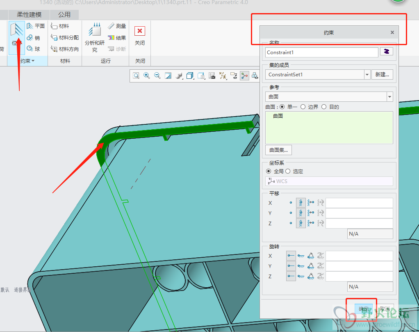This screenshot has height=332, width=419.
Task: Set rotation X to free
Action: pos(291,256)
